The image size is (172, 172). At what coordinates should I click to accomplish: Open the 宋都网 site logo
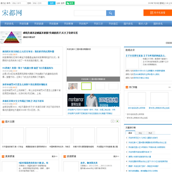(x=12, y=13)
